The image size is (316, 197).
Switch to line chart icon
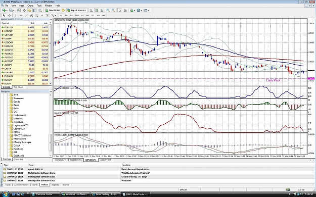[102, 10]
